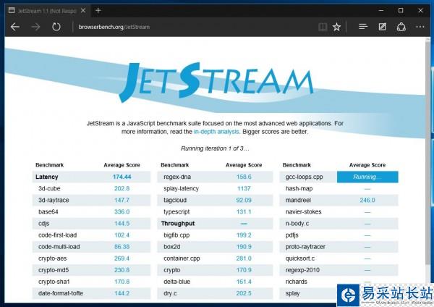Click the hash-map benchmark name
This screenshot has height=307, width=434.
[299, 189]
